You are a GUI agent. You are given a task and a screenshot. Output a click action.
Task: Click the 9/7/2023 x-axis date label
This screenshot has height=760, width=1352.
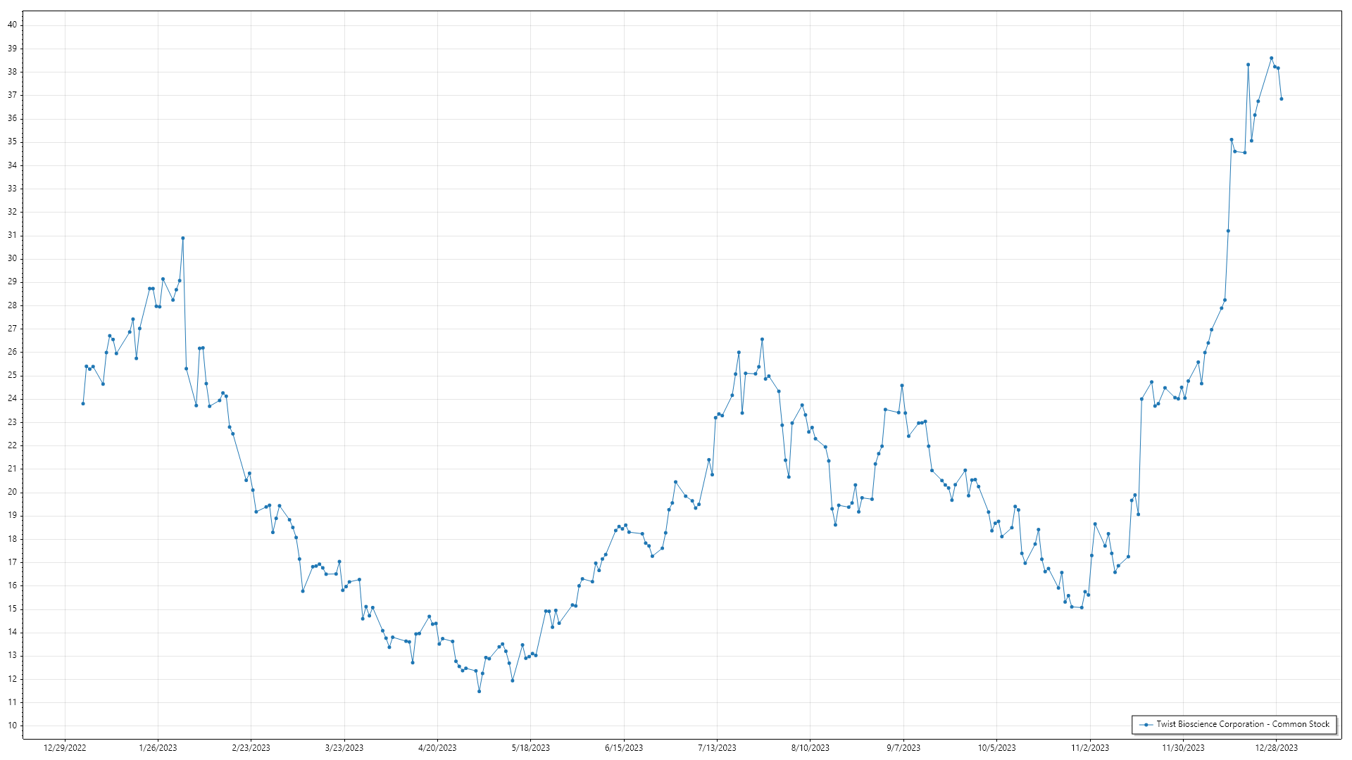[903, 748]
